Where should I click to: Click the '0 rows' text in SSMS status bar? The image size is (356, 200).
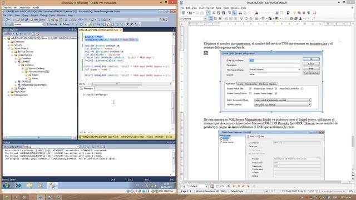(x=169, y=137)
